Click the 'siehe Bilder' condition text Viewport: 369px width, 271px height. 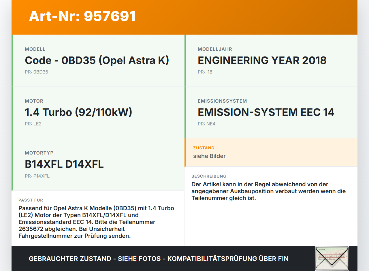[x=209, y=156]
